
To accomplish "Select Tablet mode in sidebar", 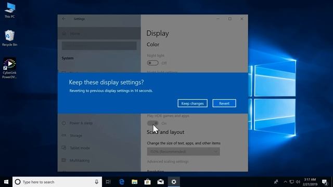I will tap(80, 148).
